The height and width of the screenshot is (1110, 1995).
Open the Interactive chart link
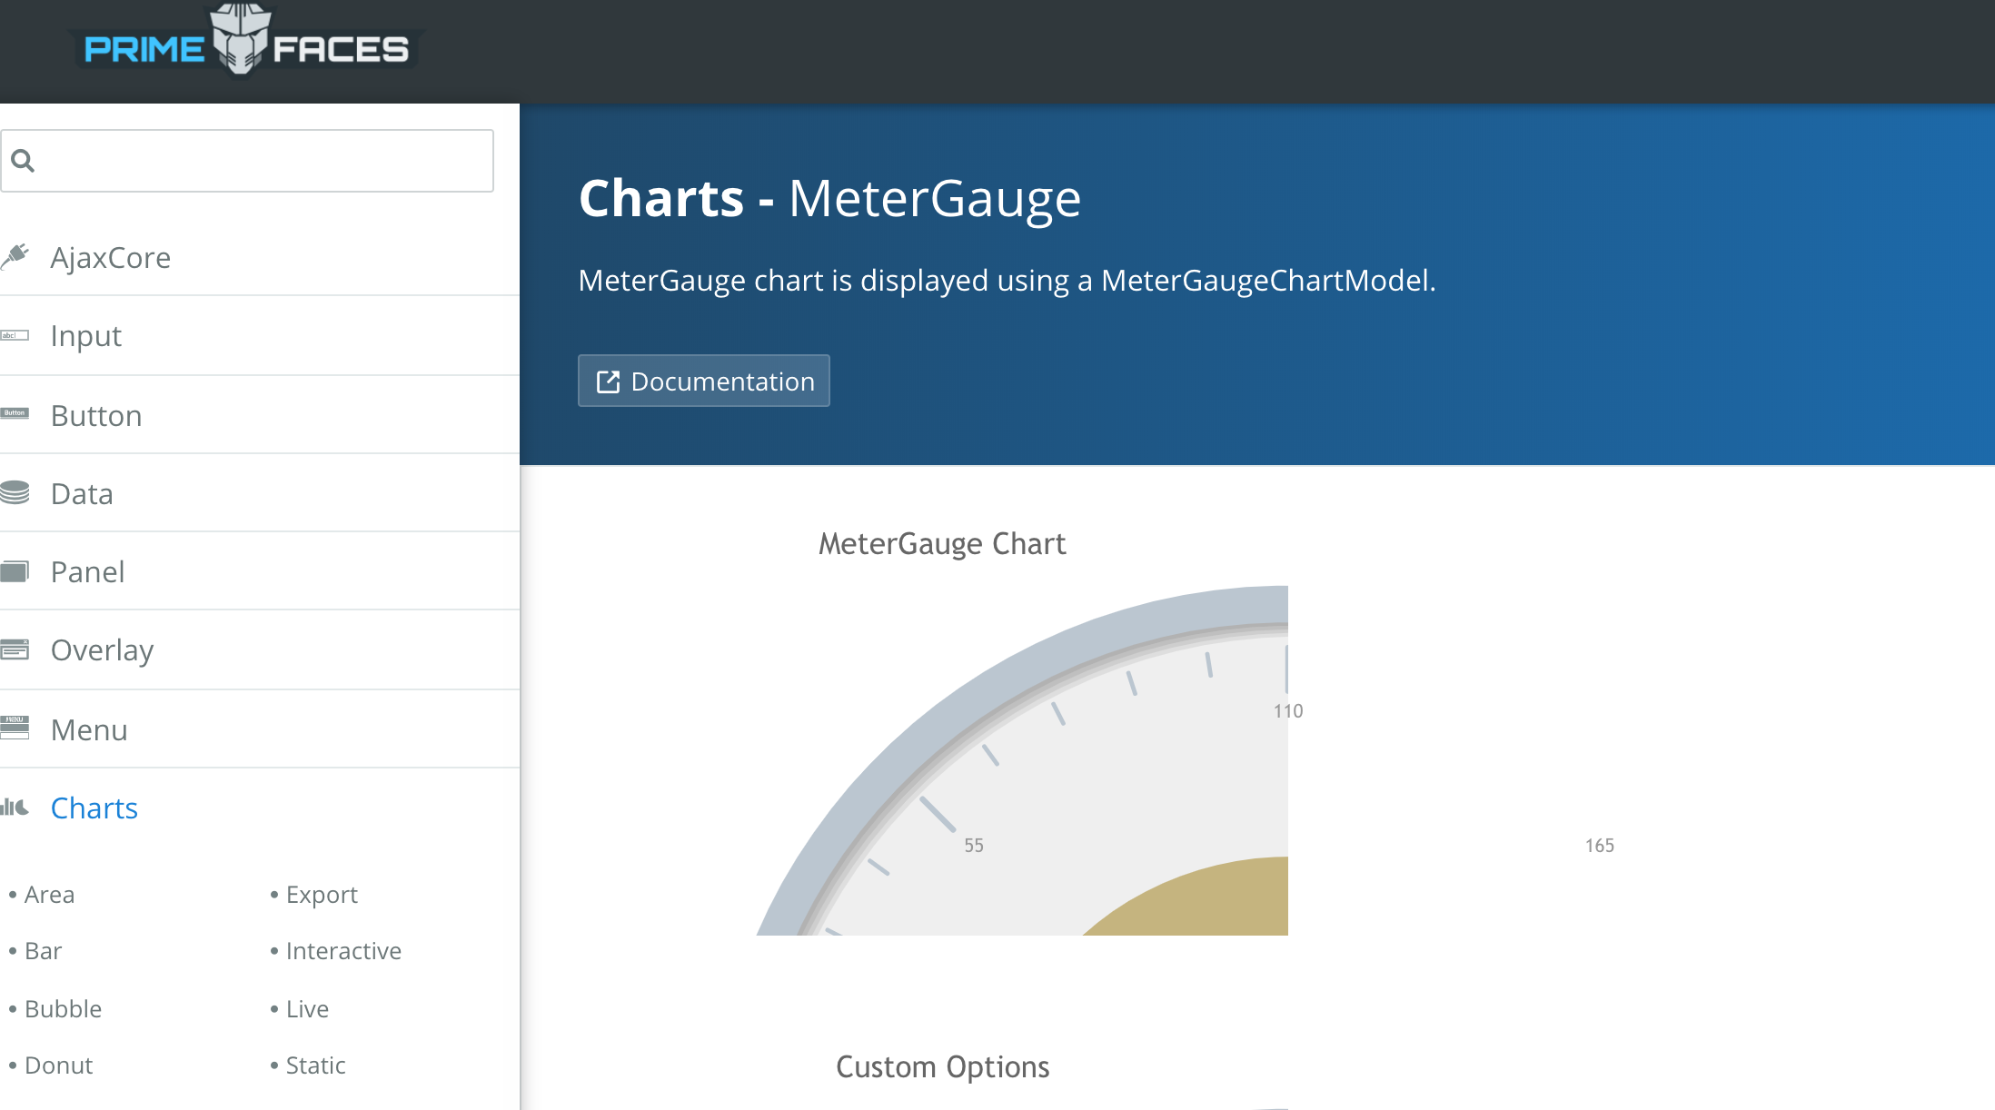(342, 951)
